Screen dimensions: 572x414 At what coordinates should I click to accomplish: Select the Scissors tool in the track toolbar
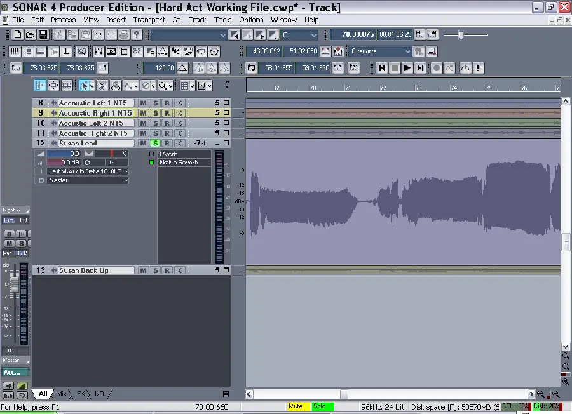(102, 86)
